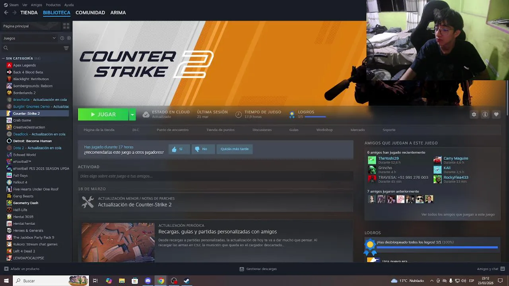This screenshot has height=286, width=509.
Task: Click friend Carry Maguire
Action: tap(456, 158)
